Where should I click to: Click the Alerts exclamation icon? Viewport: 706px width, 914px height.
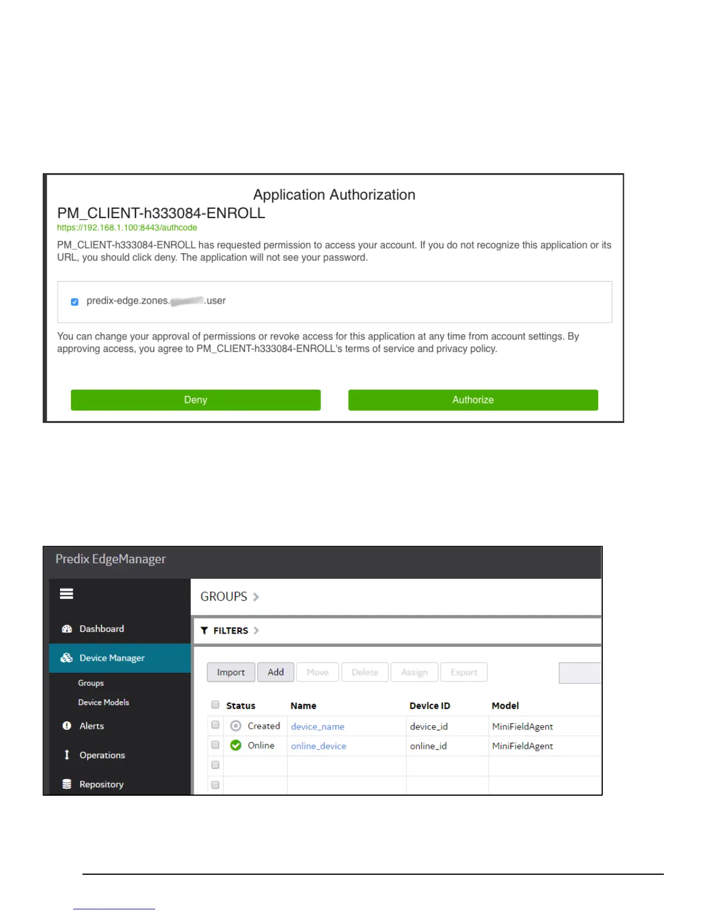67,726
